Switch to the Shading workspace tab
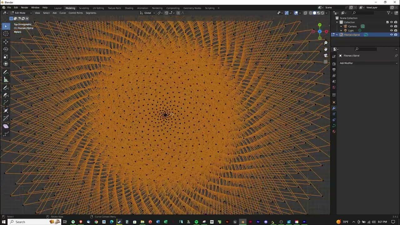The width and height of the screenshot is (400, 225). 129,8
